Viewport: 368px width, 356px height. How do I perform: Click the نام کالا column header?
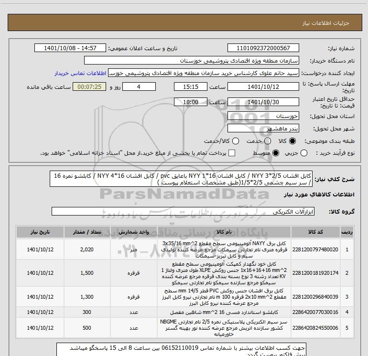(x=224, y=232)
